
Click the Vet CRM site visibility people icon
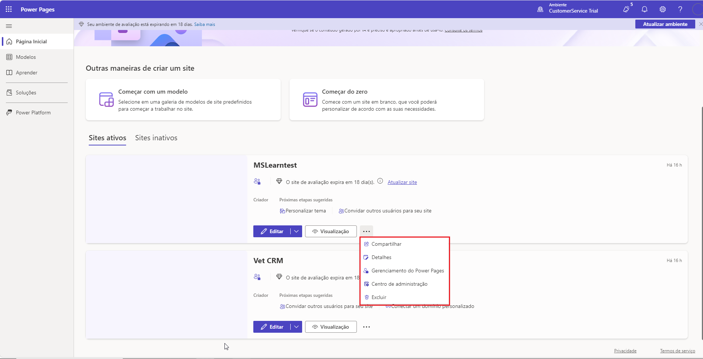pyautogui.click(x=257, y=277)
